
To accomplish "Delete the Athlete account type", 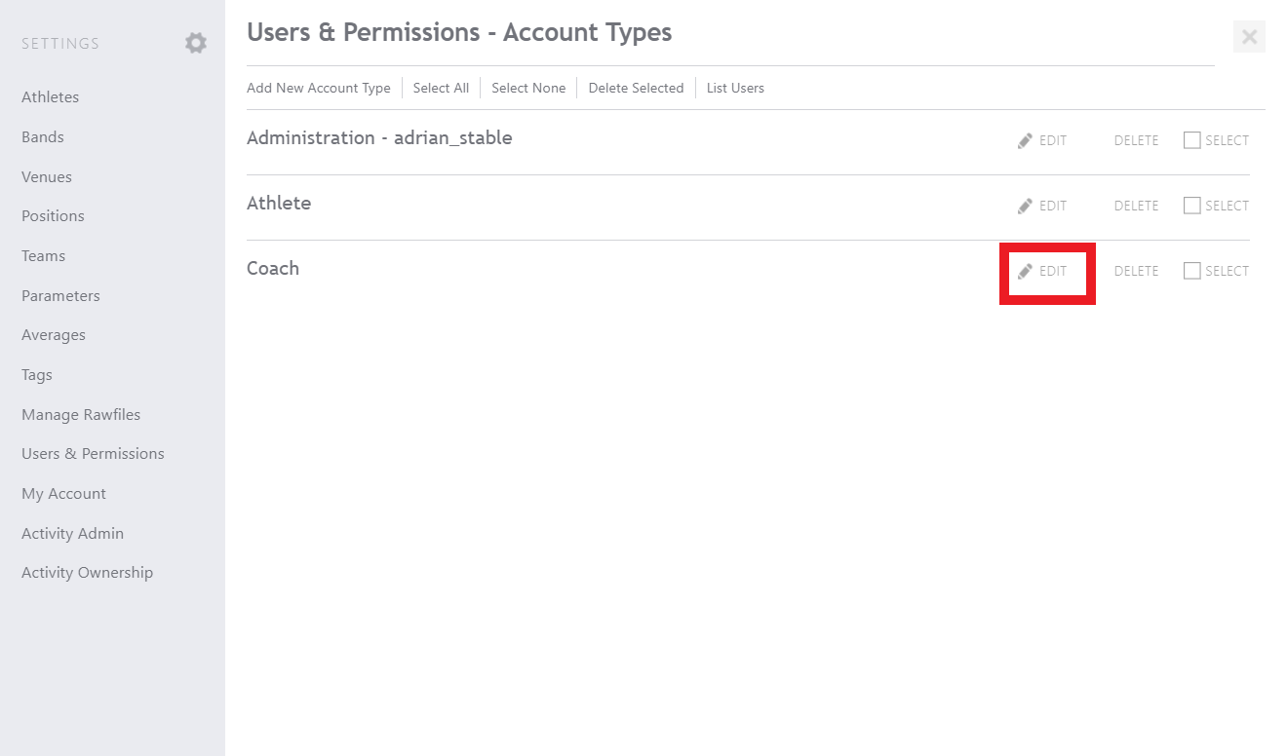I will point(1136,206).
